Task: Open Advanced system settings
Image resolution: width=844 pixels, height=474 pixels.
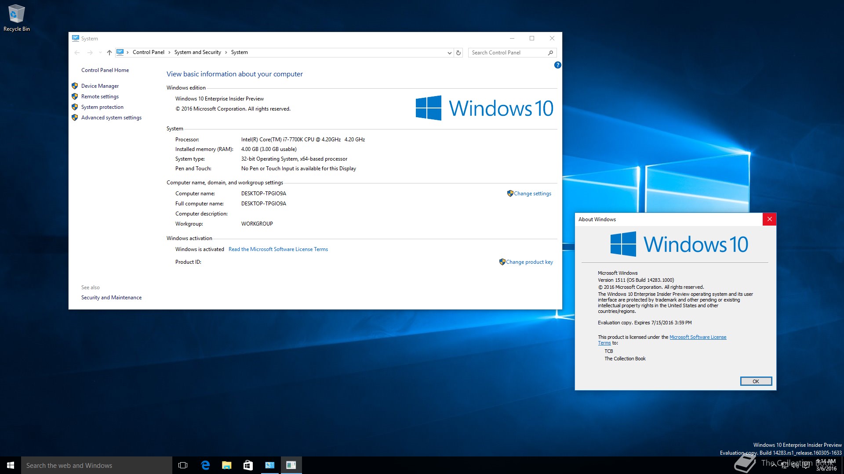Action: [111, 118]
